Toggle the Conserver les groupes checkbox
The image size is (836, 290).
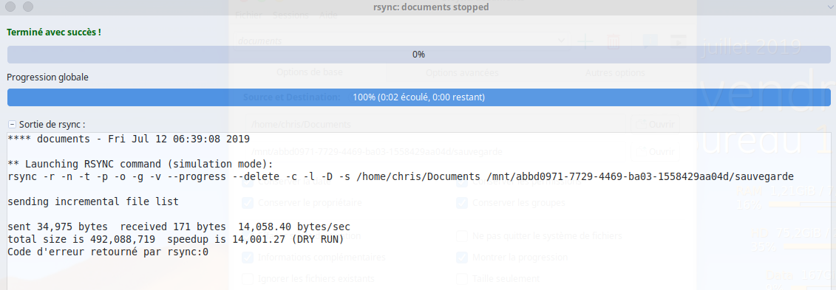click(x=462, y=203)
